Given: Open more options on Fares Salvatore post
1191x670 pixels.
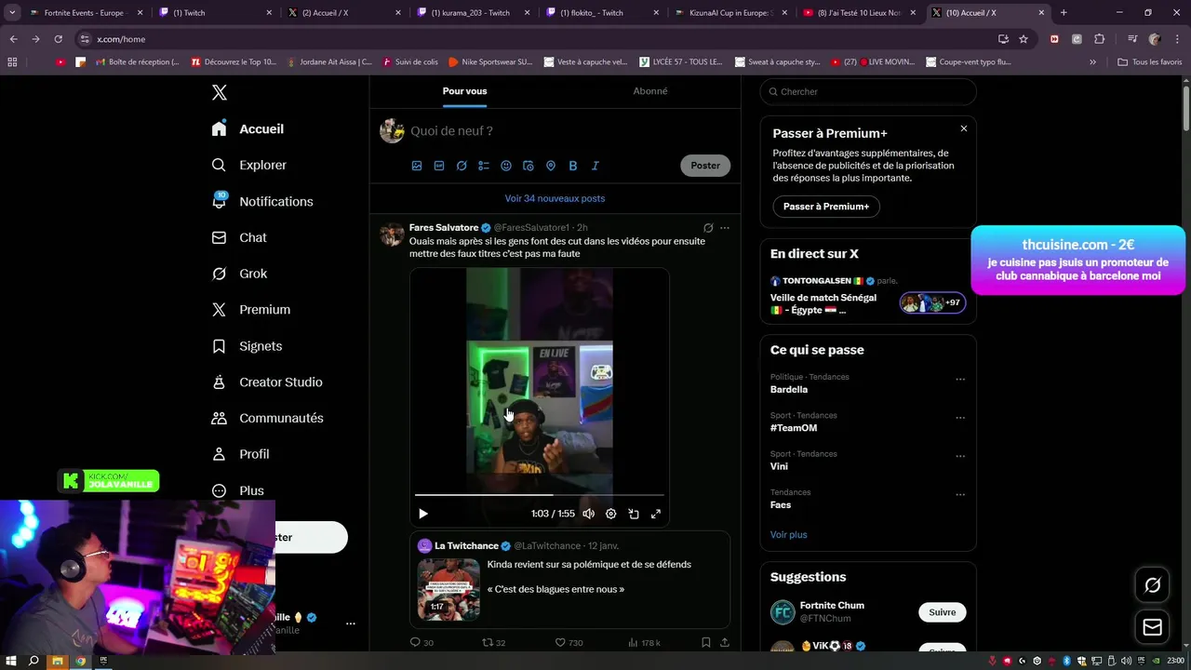Looking at the screenshot, I should point(725,228).
